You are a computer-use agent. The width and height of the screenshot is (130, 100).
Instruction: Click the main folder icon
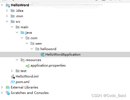[18, 27]
